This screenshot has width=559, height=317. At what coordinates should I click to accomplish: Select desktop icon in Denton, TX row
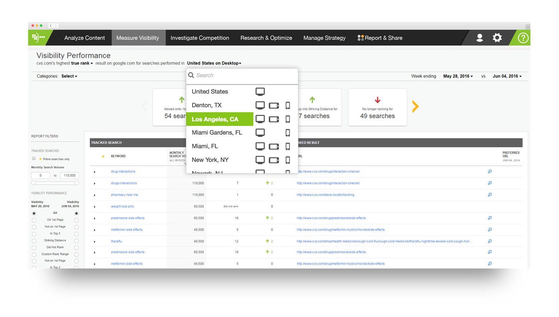(x=260, y=106)
